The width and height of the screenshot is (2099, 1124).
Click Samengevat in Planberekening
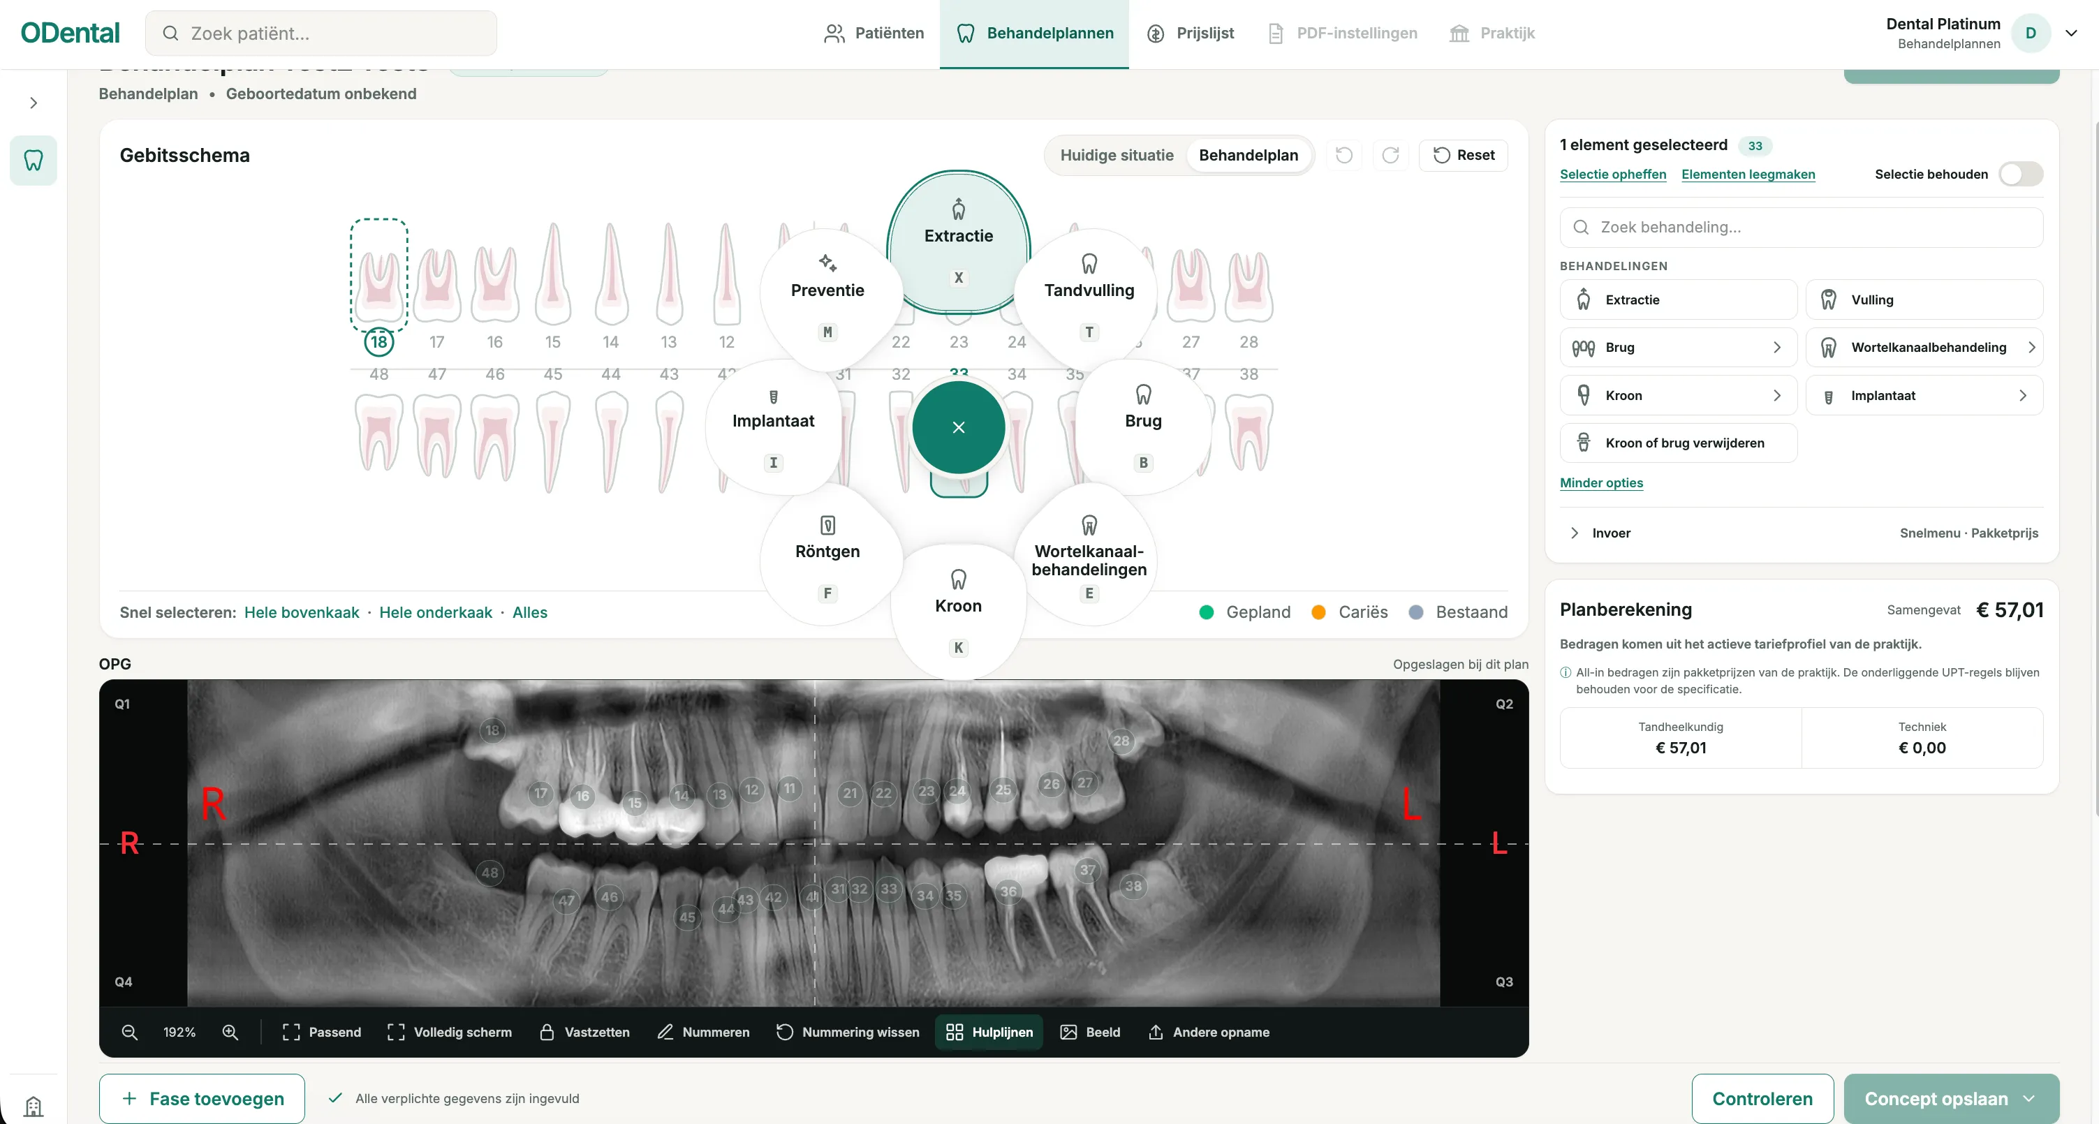tap(1923, 610)
